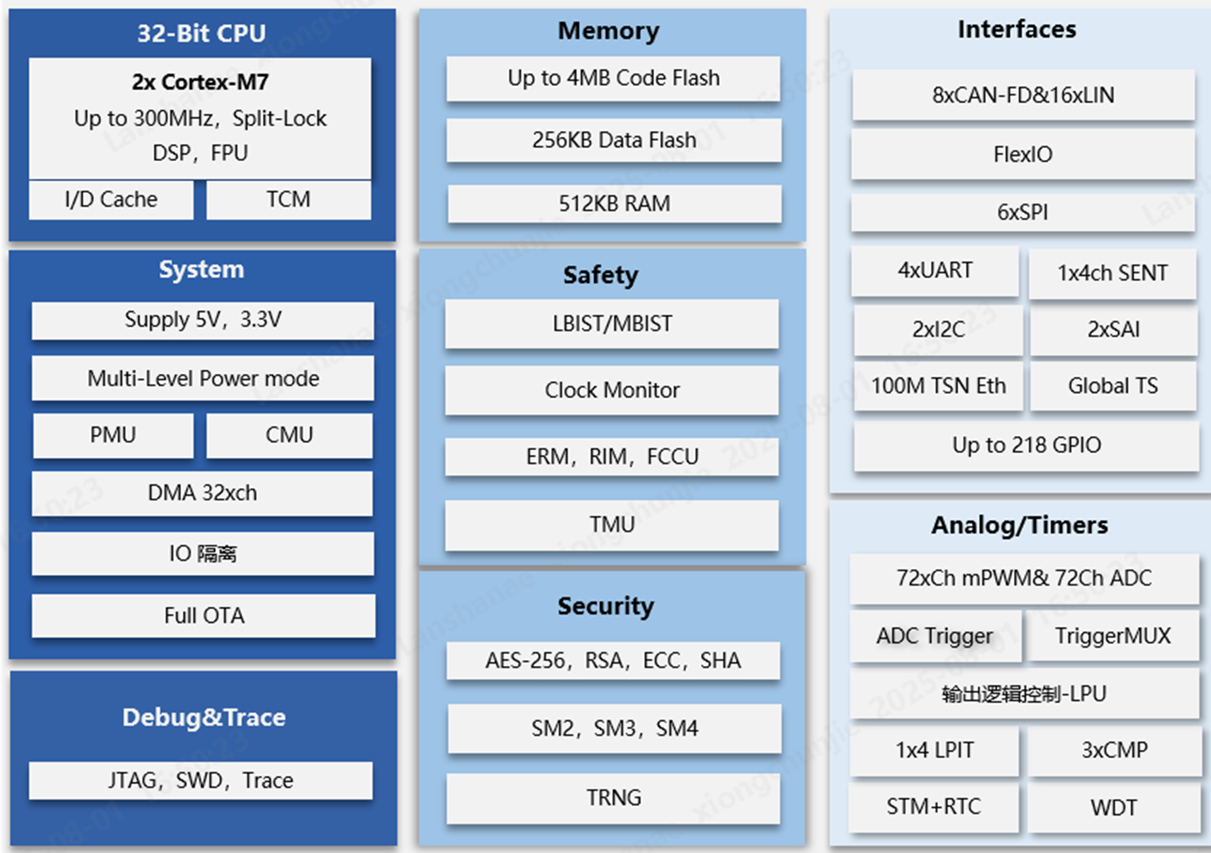Select the 8xCAN-FD&16xLIN block
The image size is (1211, 853).
(x=1023, y=95)
